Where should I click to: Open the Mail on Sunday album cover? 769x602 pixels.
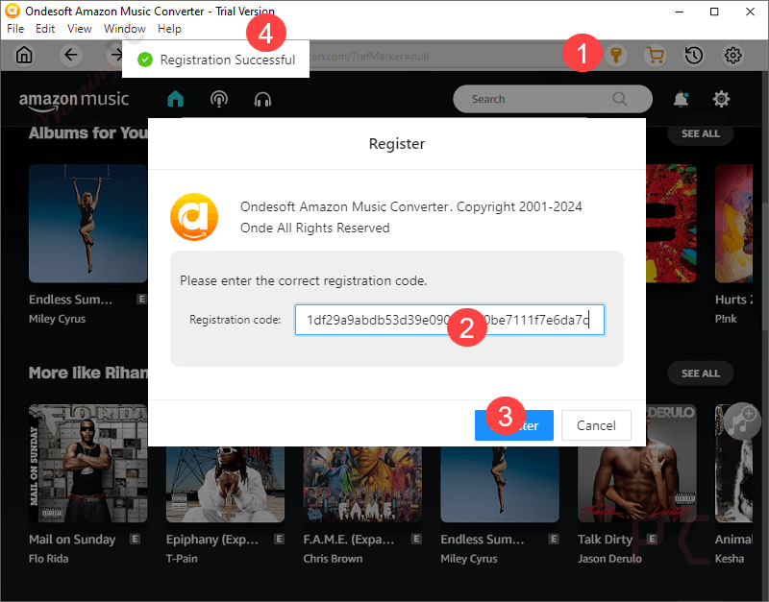point(87,464)
